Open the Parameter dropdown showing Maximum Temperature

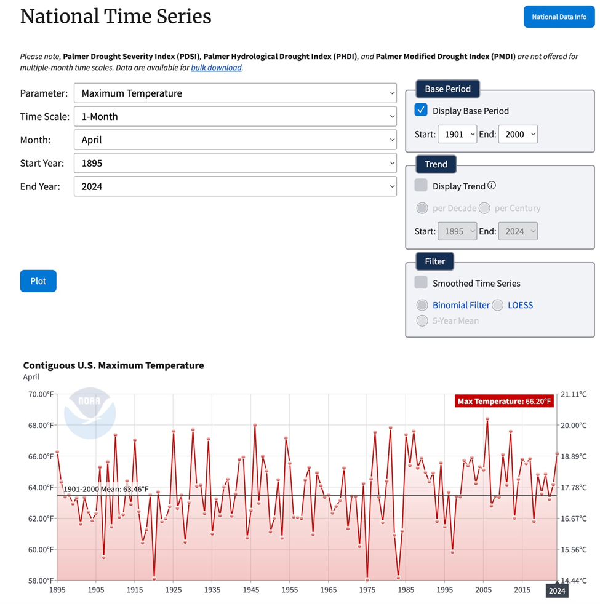(x=235, y=93)
